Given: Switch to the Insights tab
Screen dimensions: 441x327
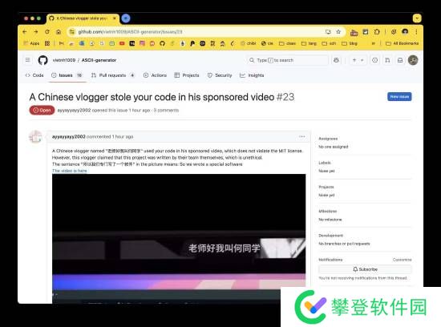Looking at the screenshot, I should coord(252,75).
